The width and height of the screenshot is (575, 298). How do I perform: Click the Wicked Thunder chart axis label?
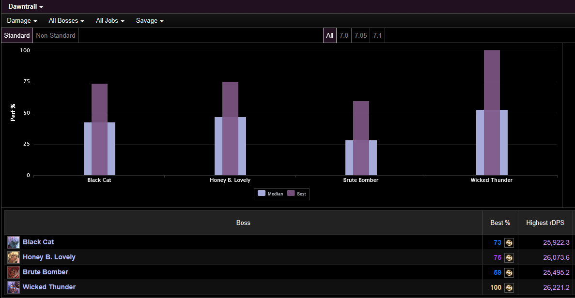click(x=492, y=180)
